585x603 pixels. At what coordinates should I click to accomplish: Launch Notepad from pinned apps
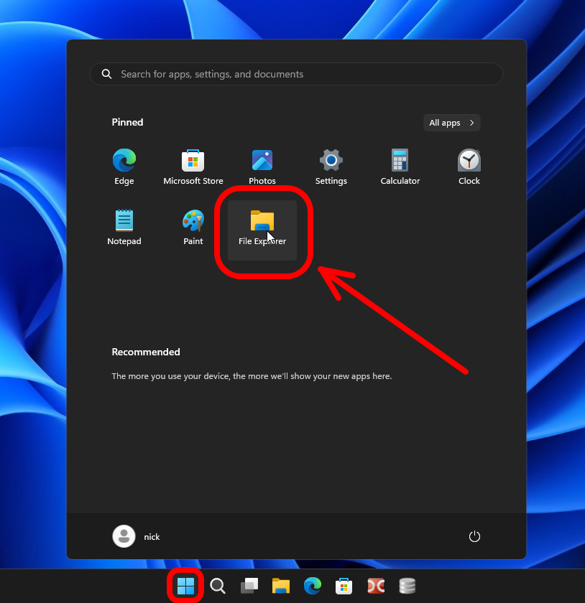(124, 228)
